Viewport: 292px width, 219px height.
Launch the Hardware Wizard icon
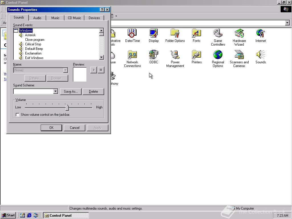pos(239,37)
